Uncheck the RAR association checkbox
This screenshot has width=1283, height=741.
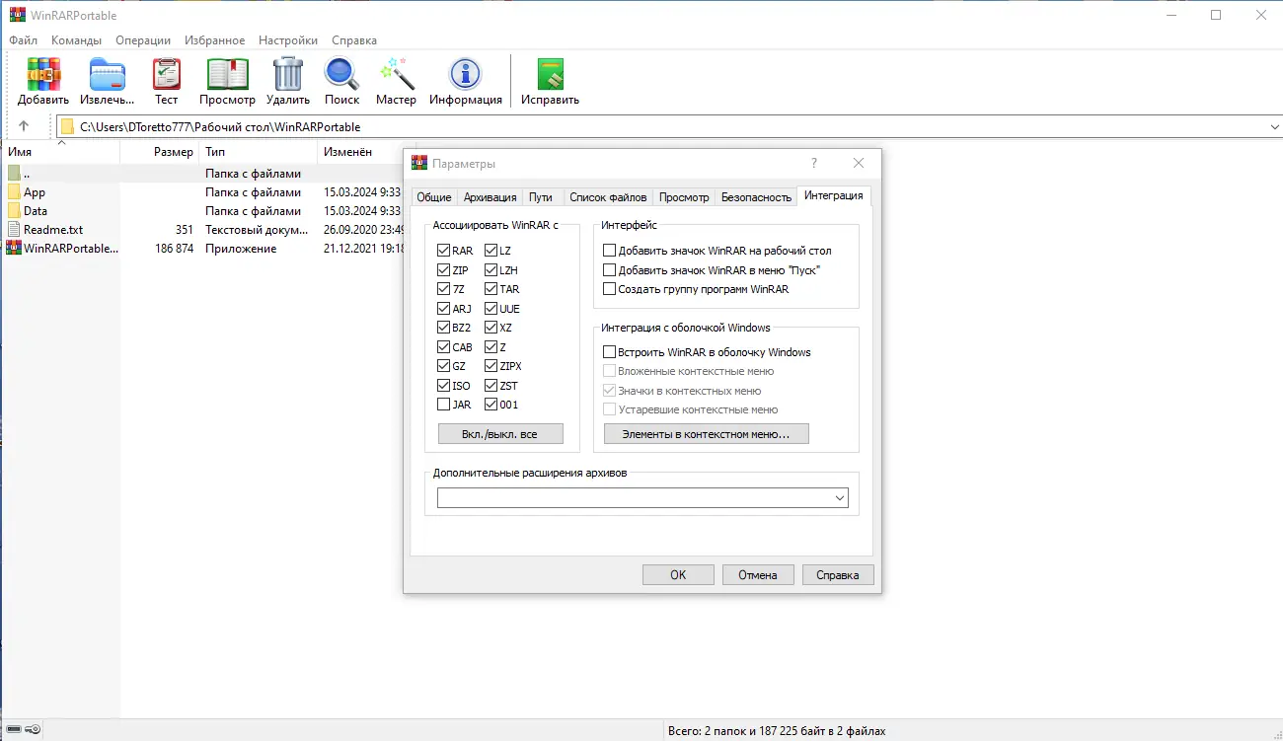pos(444,251)
